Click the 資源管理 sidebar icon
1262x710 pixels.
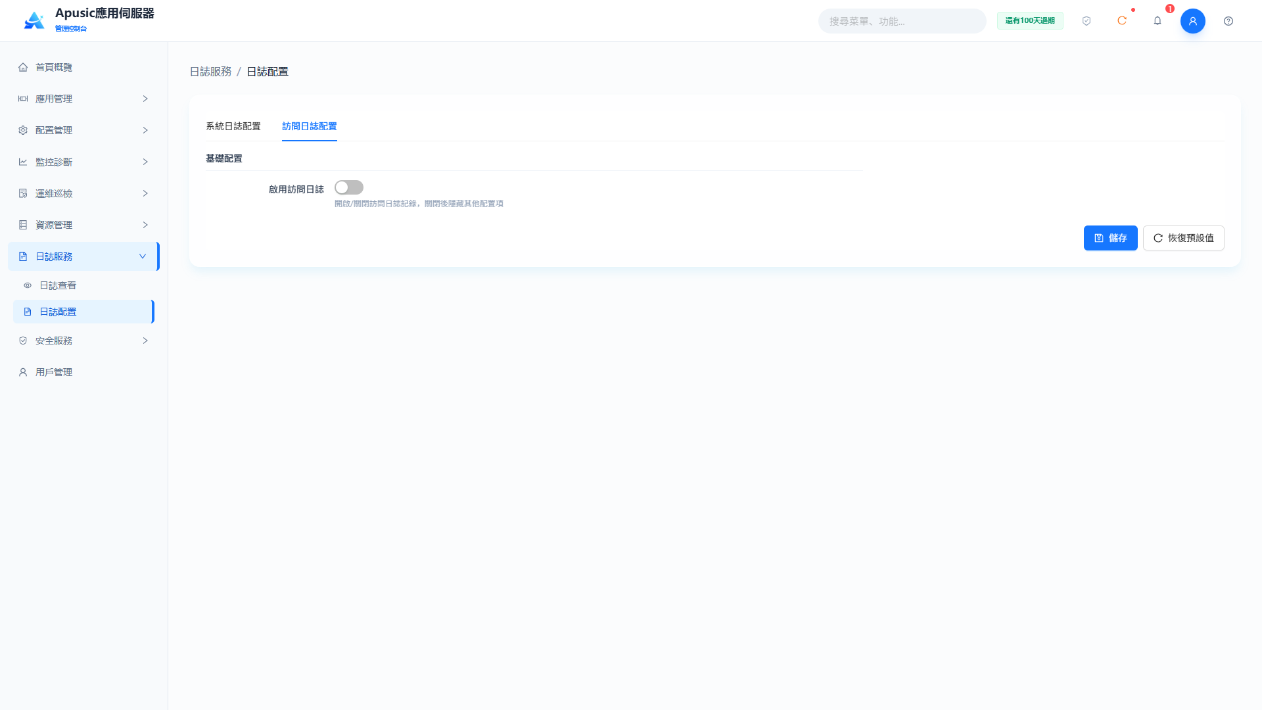point(23,225)
